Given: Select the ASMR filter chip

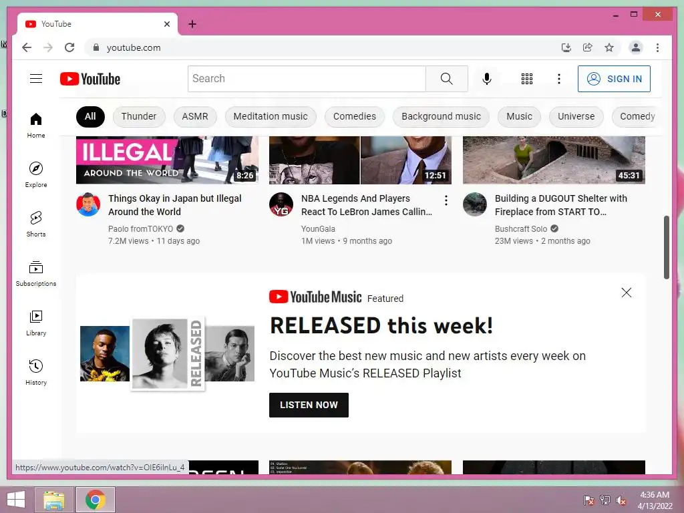Looking at the screenshot, I should pos(195,116).
